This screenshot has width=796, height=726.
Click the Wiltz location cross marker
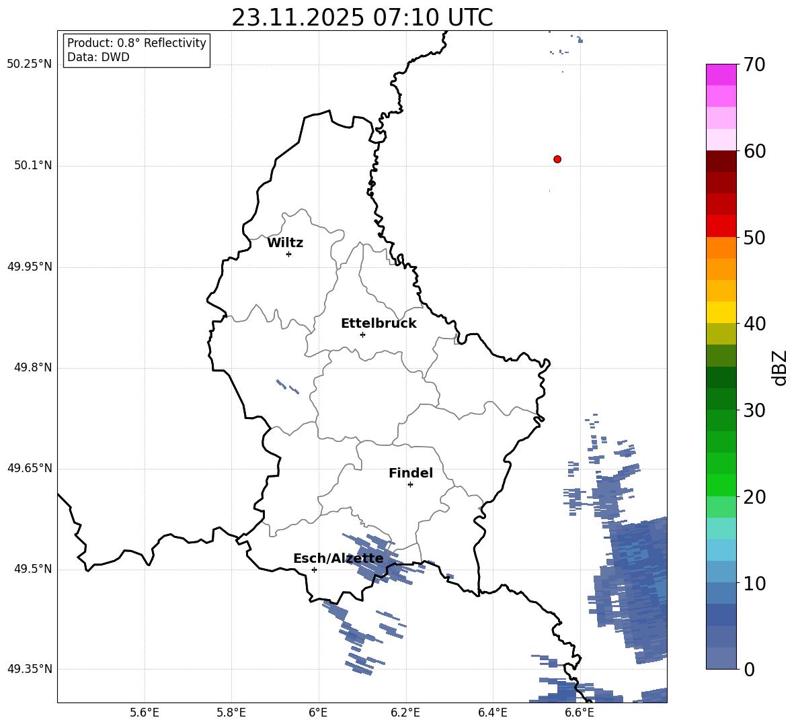pos(289,254)
